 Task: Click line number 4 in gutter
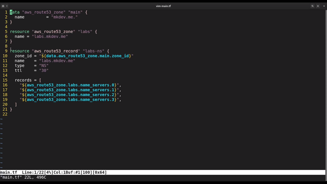pyautogui.click(x=6, y=27)
